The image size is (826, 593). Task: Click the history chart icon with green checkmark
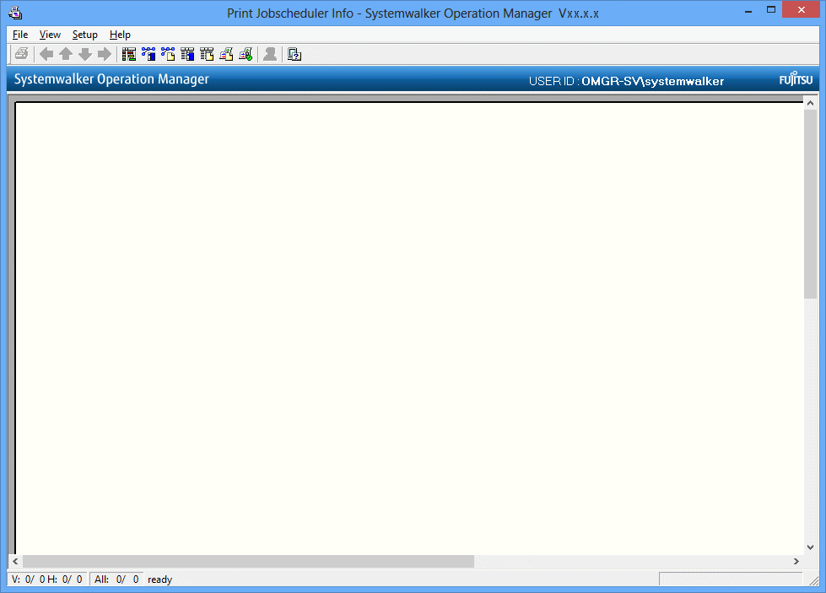tap(246, 54)
